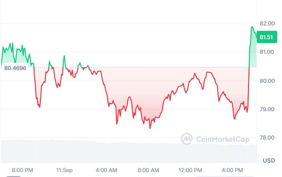Click the 12:00 PM time axis label
The image size is (282, 177).
[x=190, y=170]
